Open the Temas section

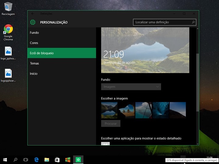(62, 63)
